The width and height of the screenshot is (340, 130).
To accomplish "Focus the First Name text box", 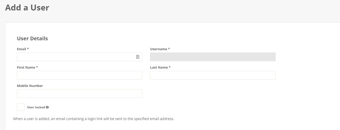I will pyautogui.click(x=79, y=75).
